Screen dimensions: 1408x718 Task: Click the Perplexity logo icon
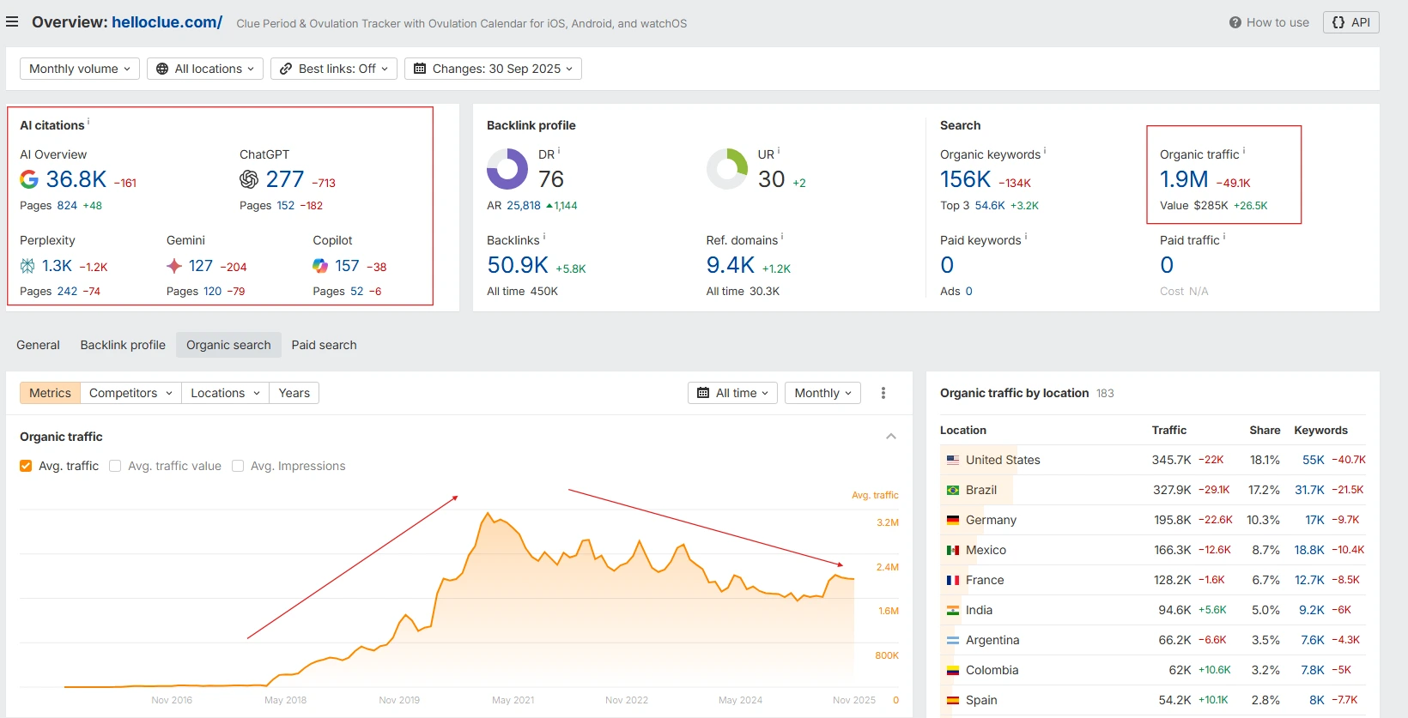pos(27,266)
